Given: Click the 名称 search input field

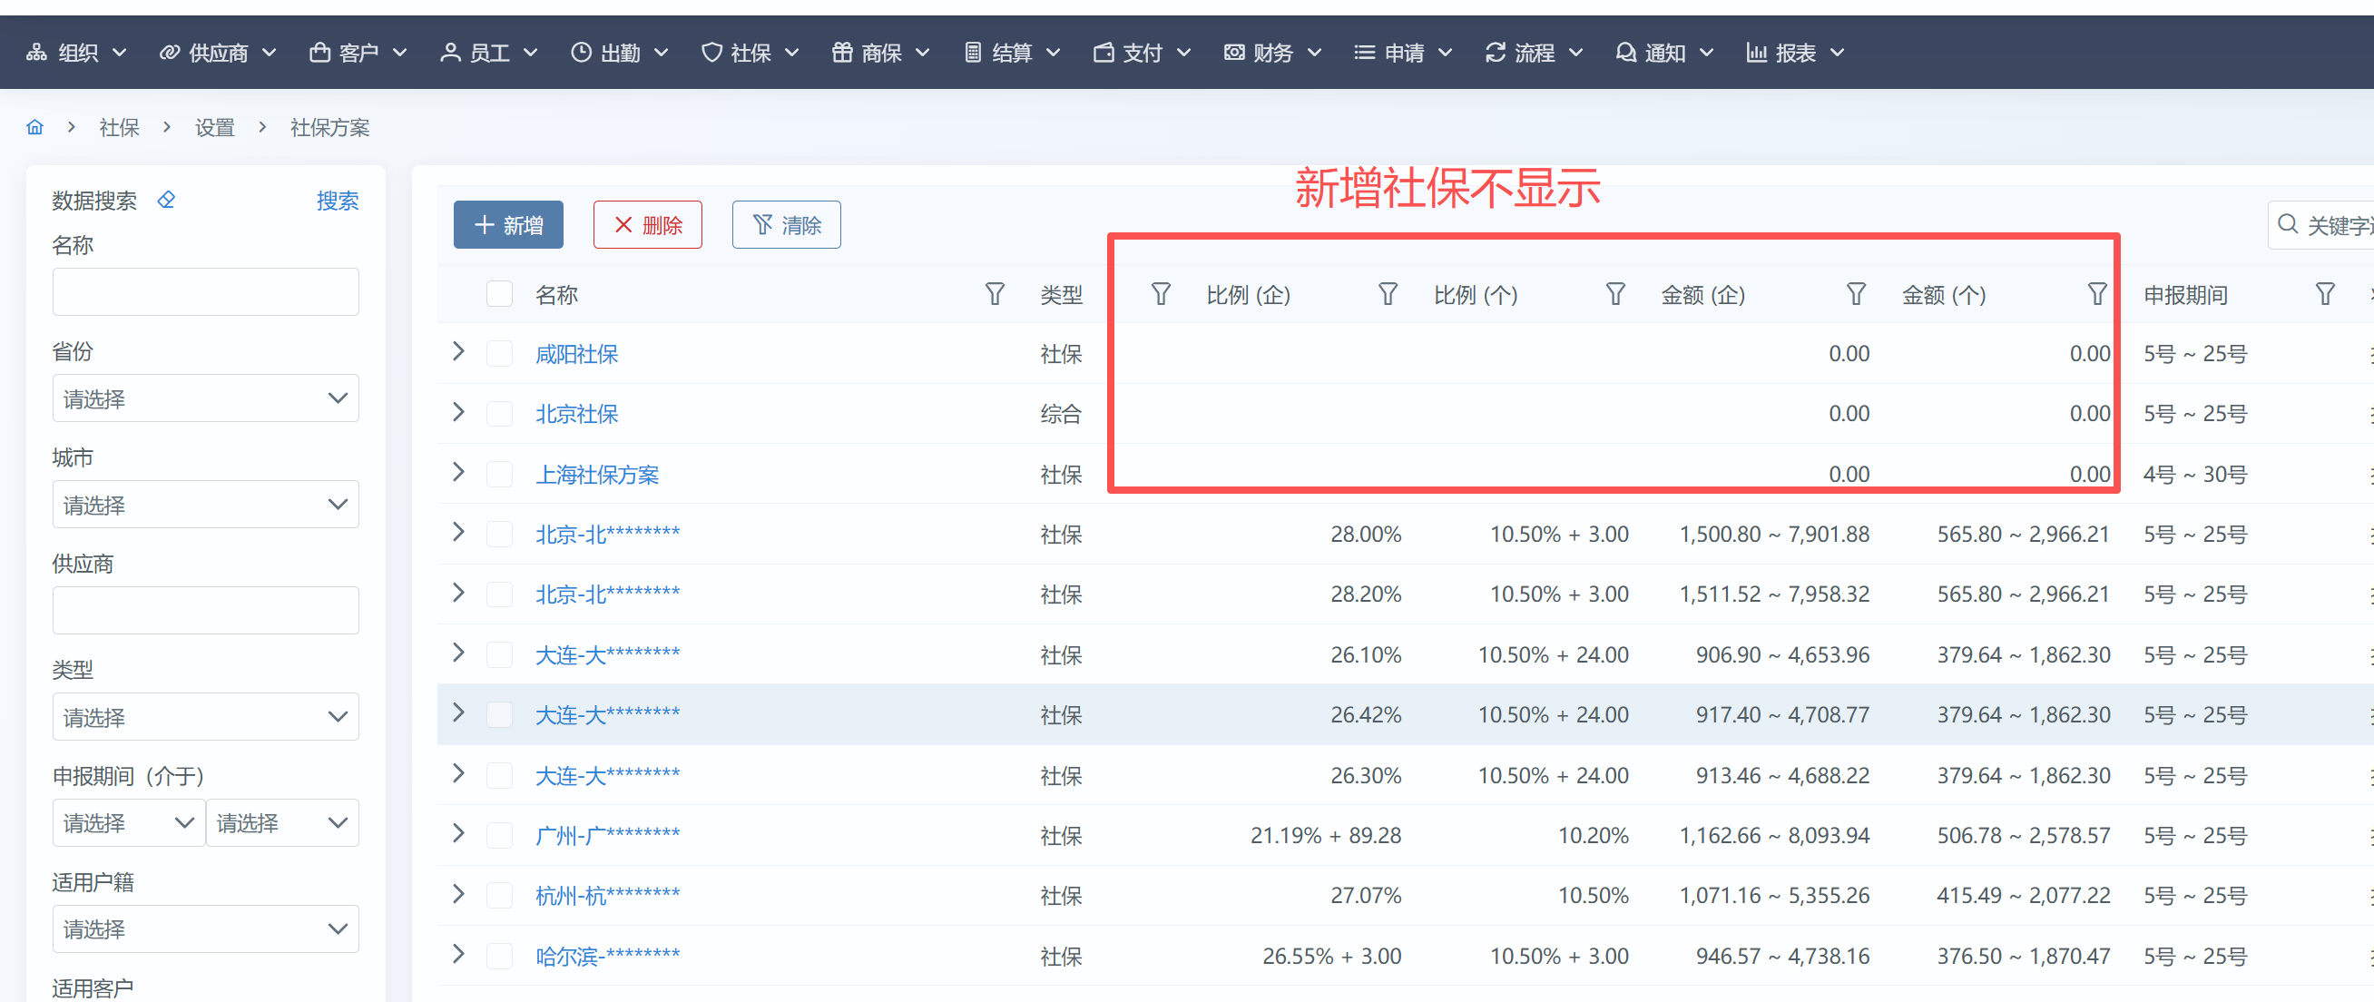Looking at the screenshot, I should coord(205,292).
